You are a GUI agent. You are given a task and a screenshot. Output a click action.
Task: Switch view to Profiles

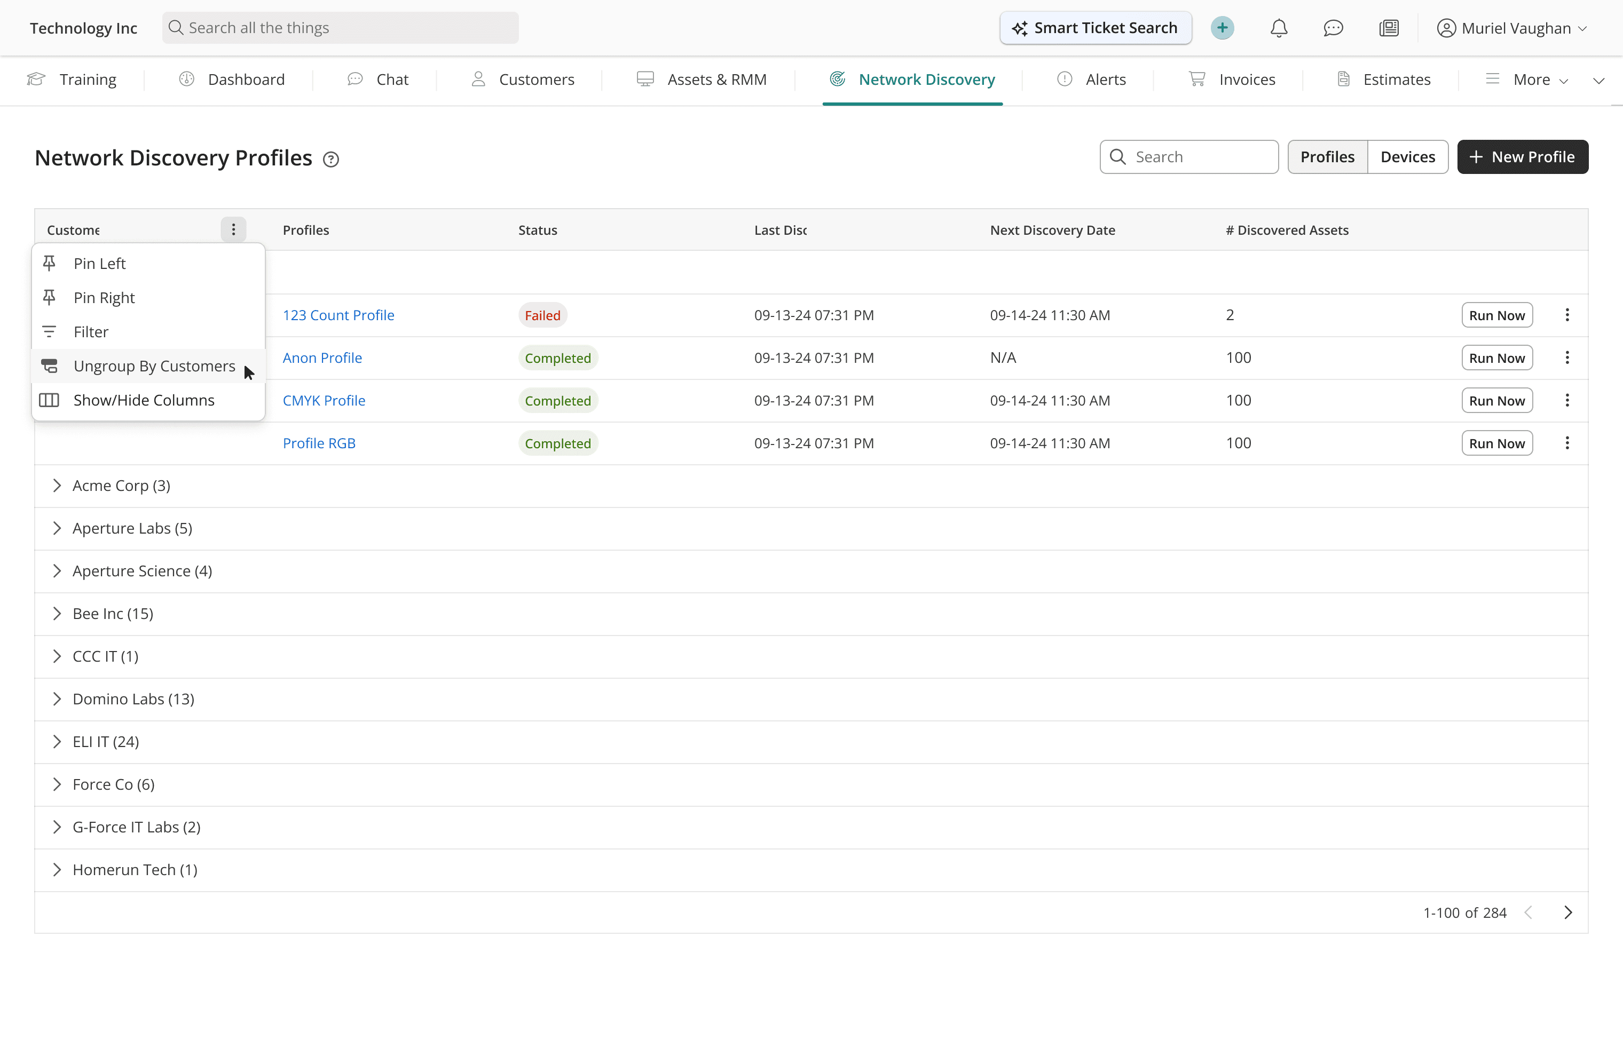(x=1327, y=157)
